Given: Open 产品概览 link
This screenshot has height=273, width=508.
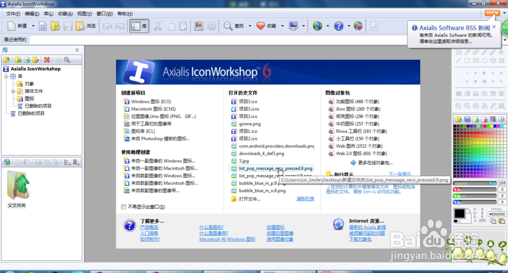Looking at the screenshot, I should click(149, 227).
